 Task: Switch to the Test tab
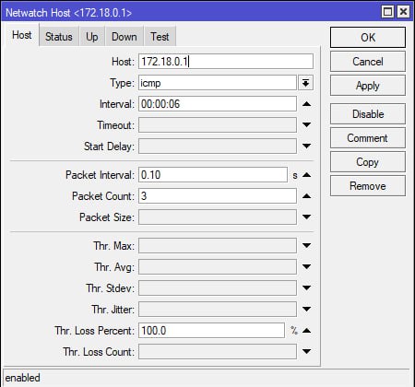point(160,37)
